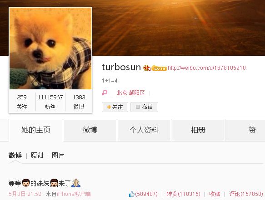This screenshot has width=265, height=200.
Task: Click the female gender icon
Action: coord(105,93)
